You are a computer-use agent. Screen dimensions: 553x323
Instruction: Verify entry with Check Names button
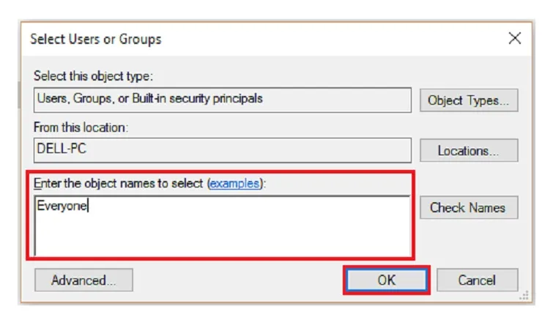[x=468, y=207]
